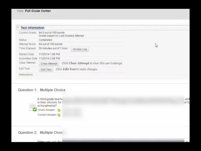
Task: Click the submitted date '11/25/14 2:06 PM'
Action: click(x=49, y=59)
